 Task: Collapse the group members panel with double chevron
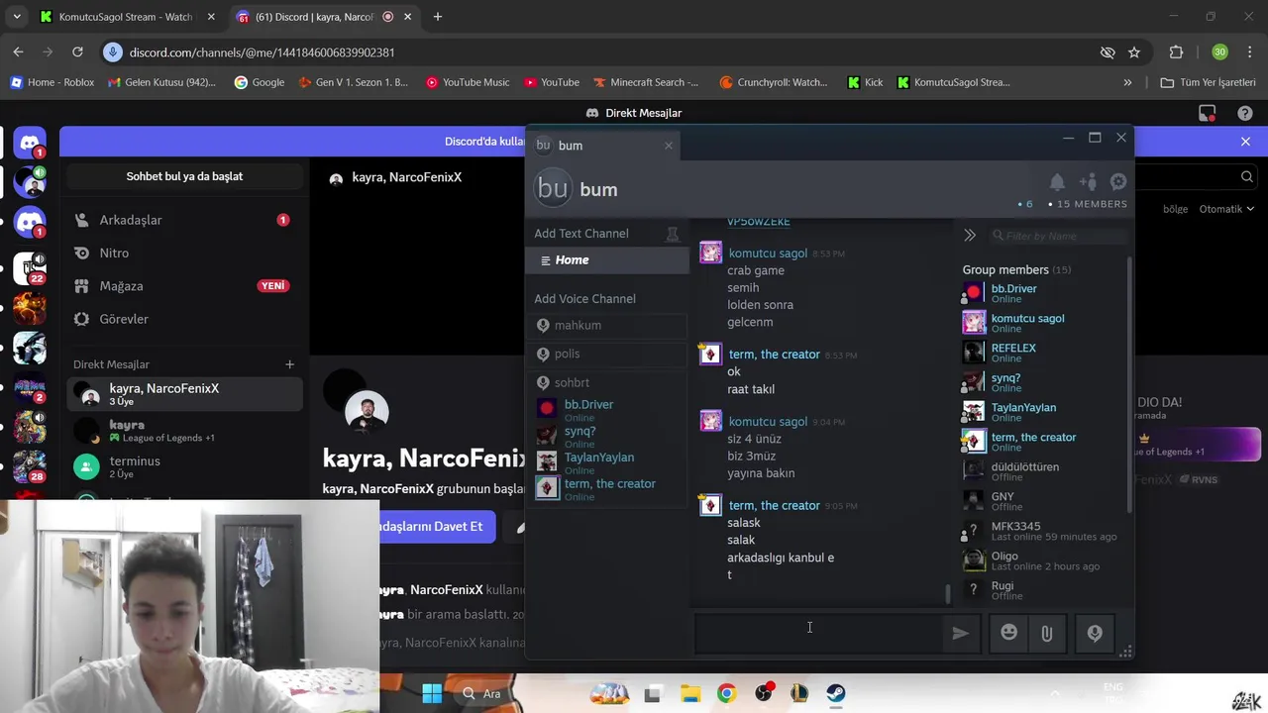(x=970, y=236)
